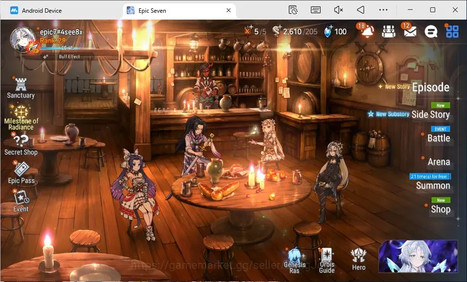
Task: Open the emulator keyboard mapping icon
Action: pos(315,10)
